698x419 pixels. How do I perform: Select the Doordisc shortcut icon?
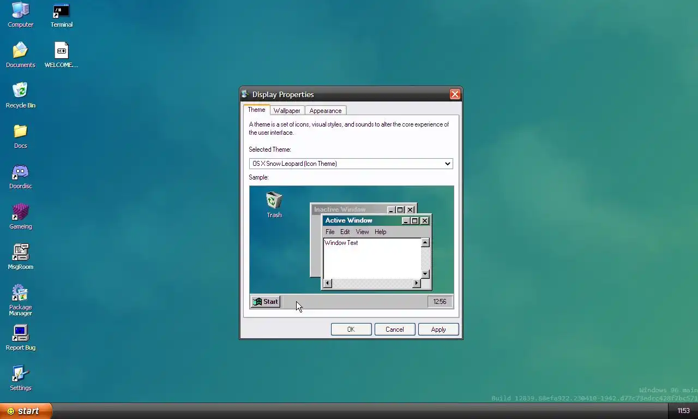[21, 177]
